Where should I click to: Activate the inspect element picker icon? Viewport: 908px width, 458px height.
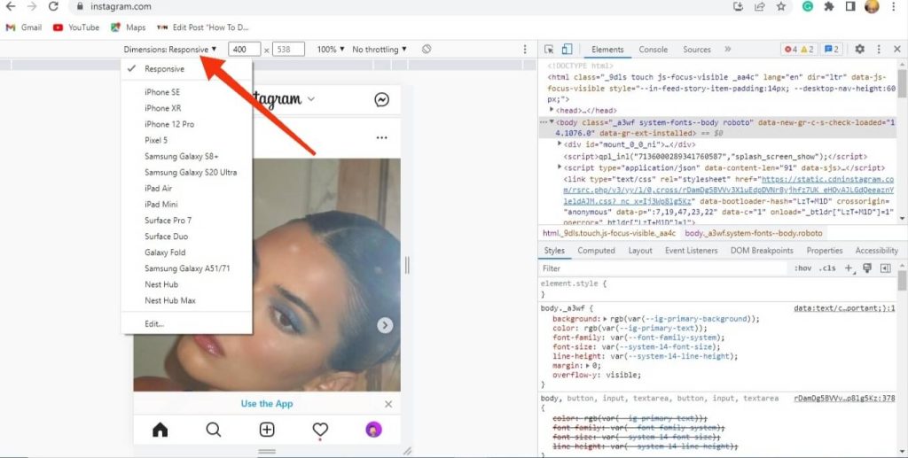point(550,49)
